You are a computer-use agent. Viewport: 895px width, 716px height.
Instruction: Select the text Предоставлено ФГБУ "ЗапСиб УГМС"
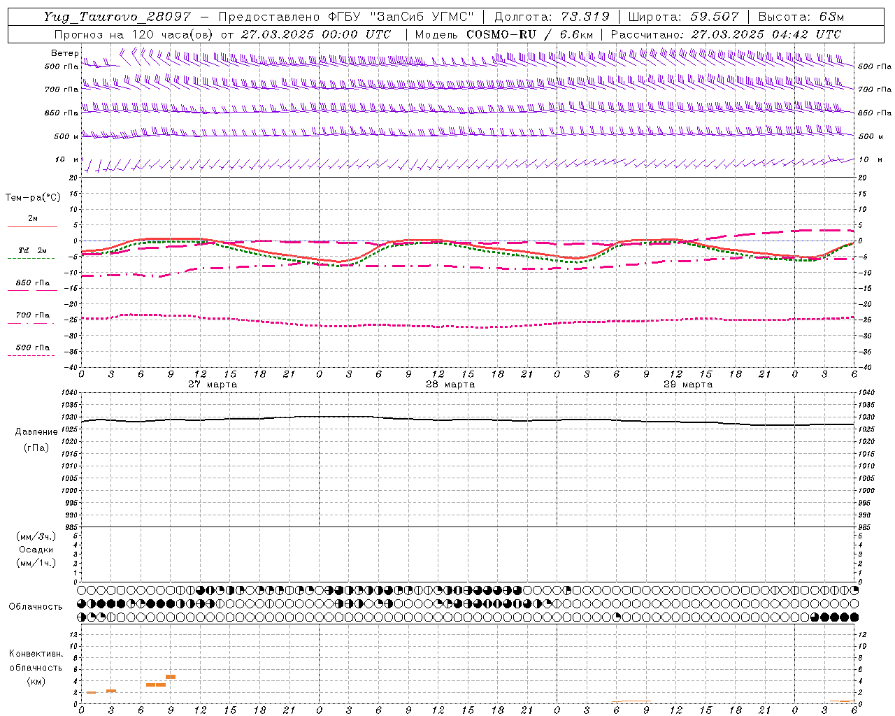pyautogui.click(x=347, y=17)
